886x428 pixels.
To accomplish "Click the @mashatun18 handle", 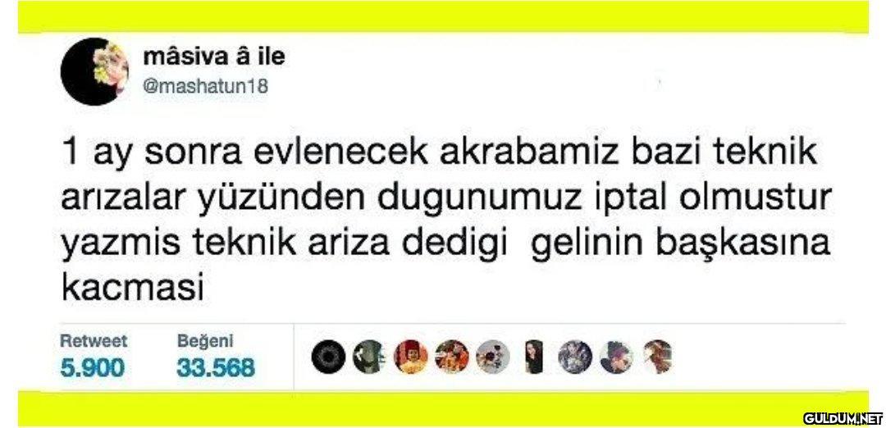I will pyautogui.click(x=206, y=87).
